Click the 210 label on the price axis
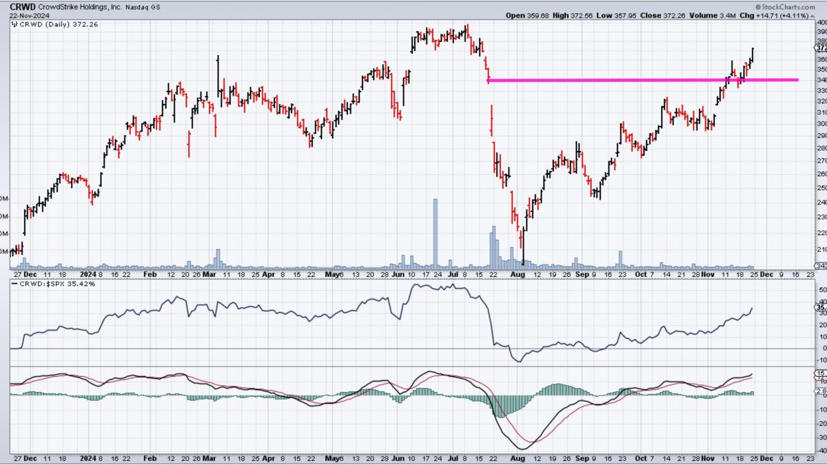827x465 pixels. pyautogui.click(x=821, y=249)
